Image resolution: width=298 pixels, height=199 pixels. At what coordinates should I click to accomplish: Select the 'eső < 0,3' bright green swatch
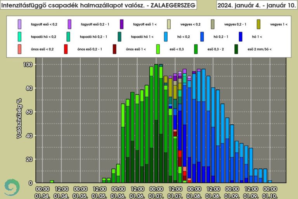pos(158,49)
